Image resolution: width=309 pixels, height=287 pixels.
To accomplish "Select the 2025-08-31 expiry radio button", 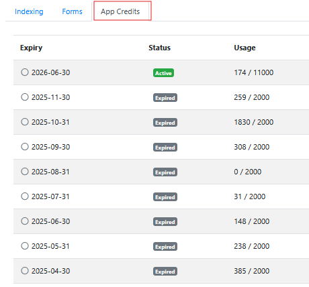I will [x=25, y=172].
